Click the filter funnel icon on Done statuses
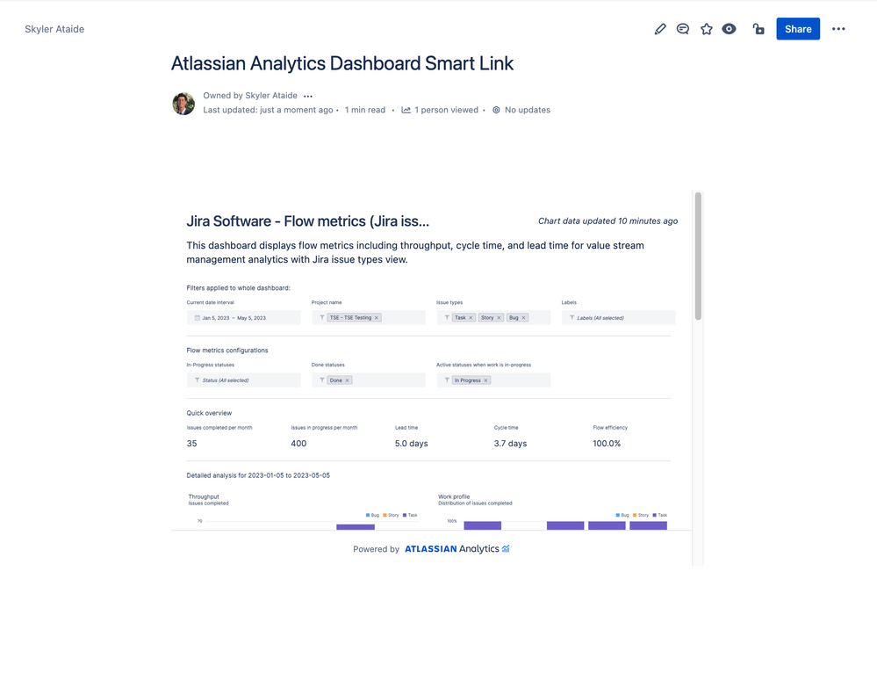The image size is (877, 673). (x=322, y=380)
